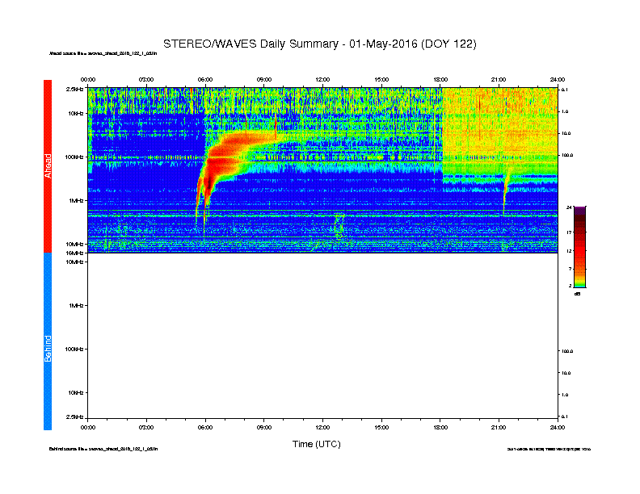Click the green emission patch near 12:45
This screenshot has width=640, height=494.
point(339,226)
